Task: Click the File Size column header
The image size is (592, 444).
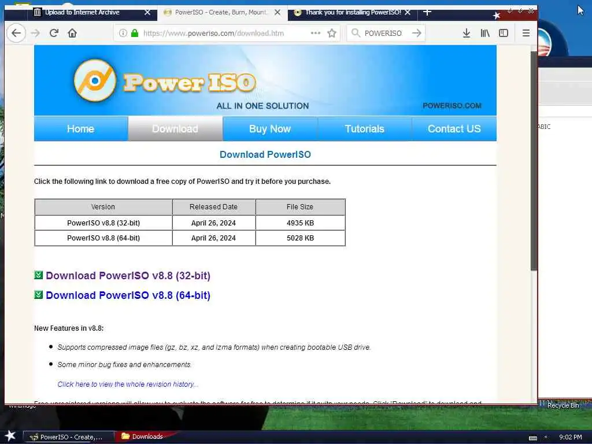Action: (300, 207)
